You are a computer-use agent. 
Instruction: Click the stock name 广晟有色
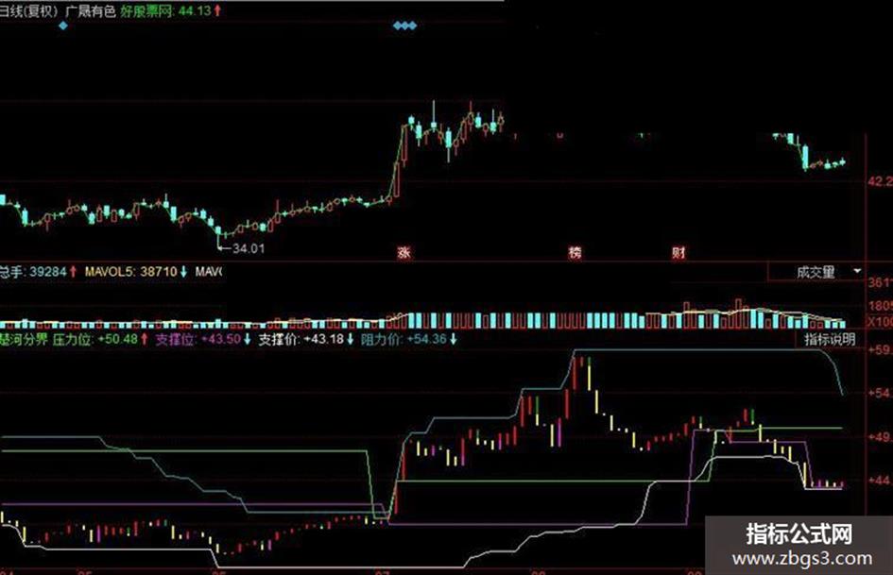pyautogui.click(x=90, y=10)
